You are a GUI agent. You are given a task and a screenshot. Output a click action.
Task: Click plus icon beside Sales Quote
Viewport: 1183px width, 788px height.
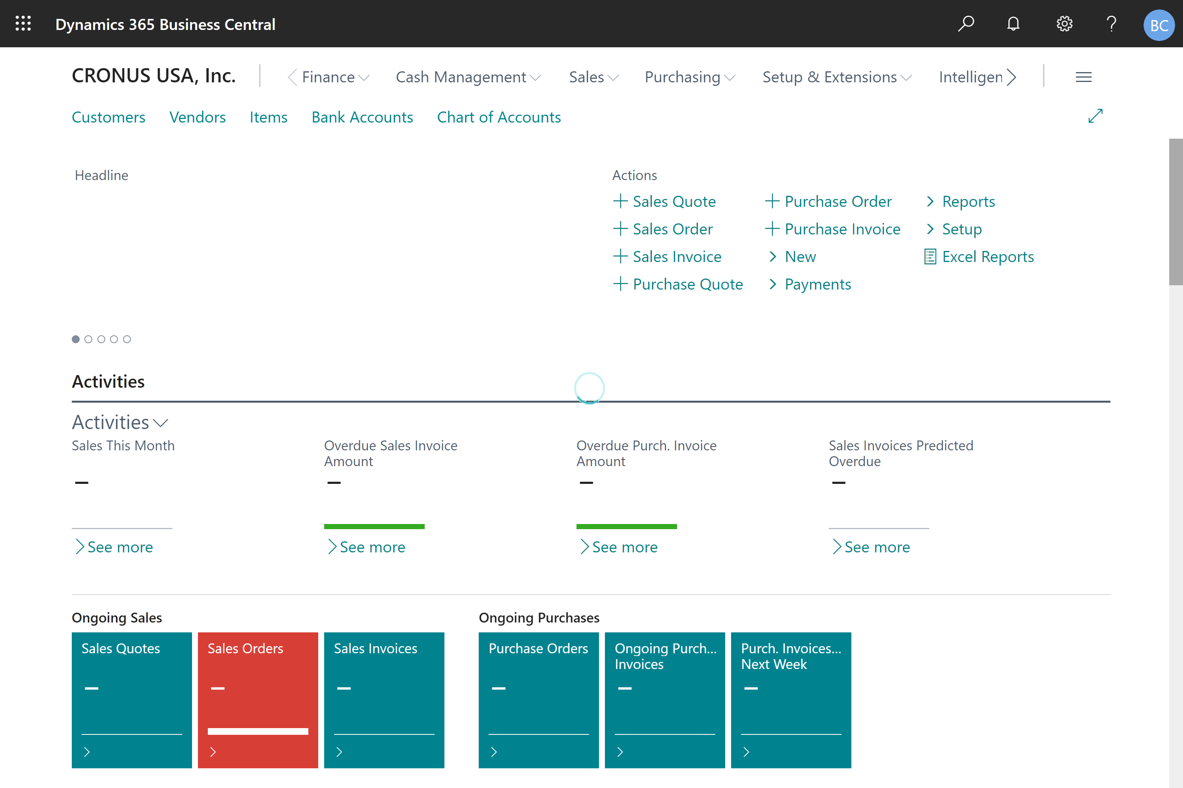pyautogui.click(x=620, y=201)
